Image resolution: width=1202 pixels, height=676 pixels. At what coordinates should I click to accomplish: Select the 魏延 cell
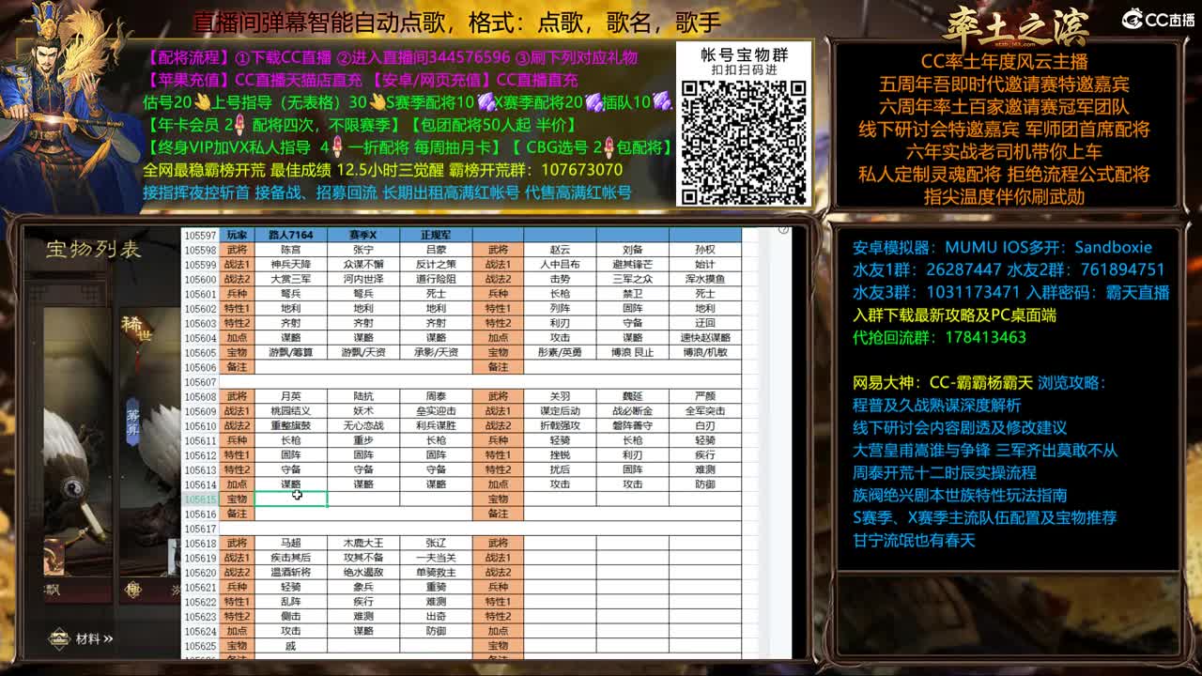633,396
